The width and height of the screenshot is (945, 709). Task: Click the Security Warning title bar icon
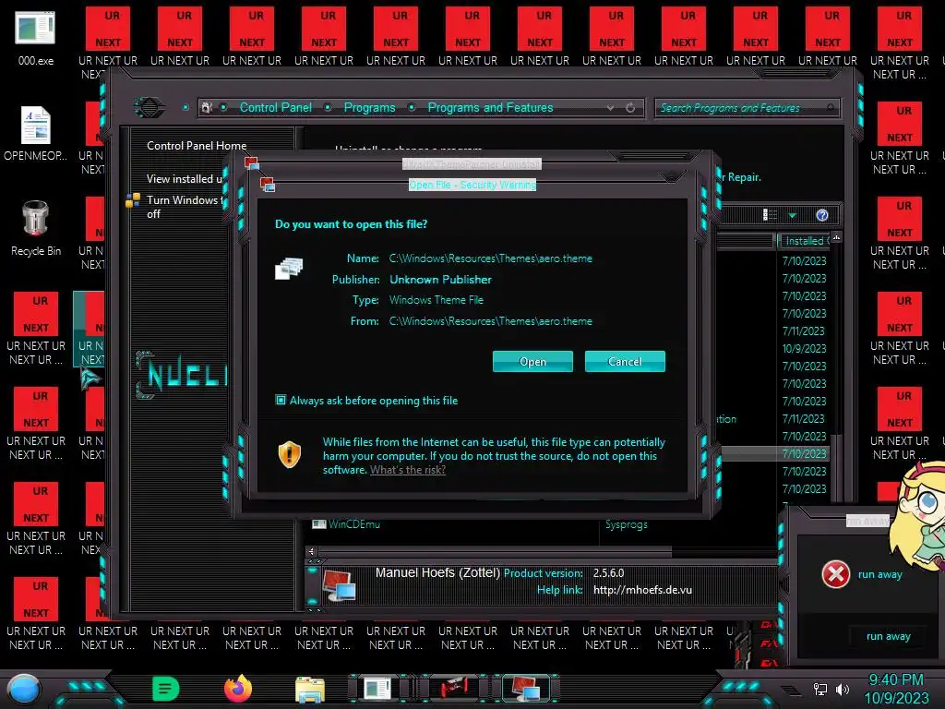[267, 185]
